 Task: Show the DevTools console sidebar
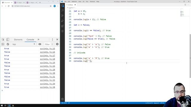3,44
